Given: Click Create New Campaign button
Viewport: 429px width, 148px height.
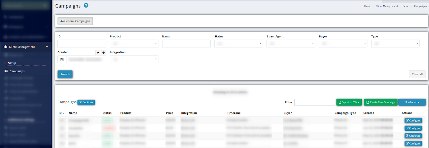Looking at the screenshot, I should click(x=380, y=102).
